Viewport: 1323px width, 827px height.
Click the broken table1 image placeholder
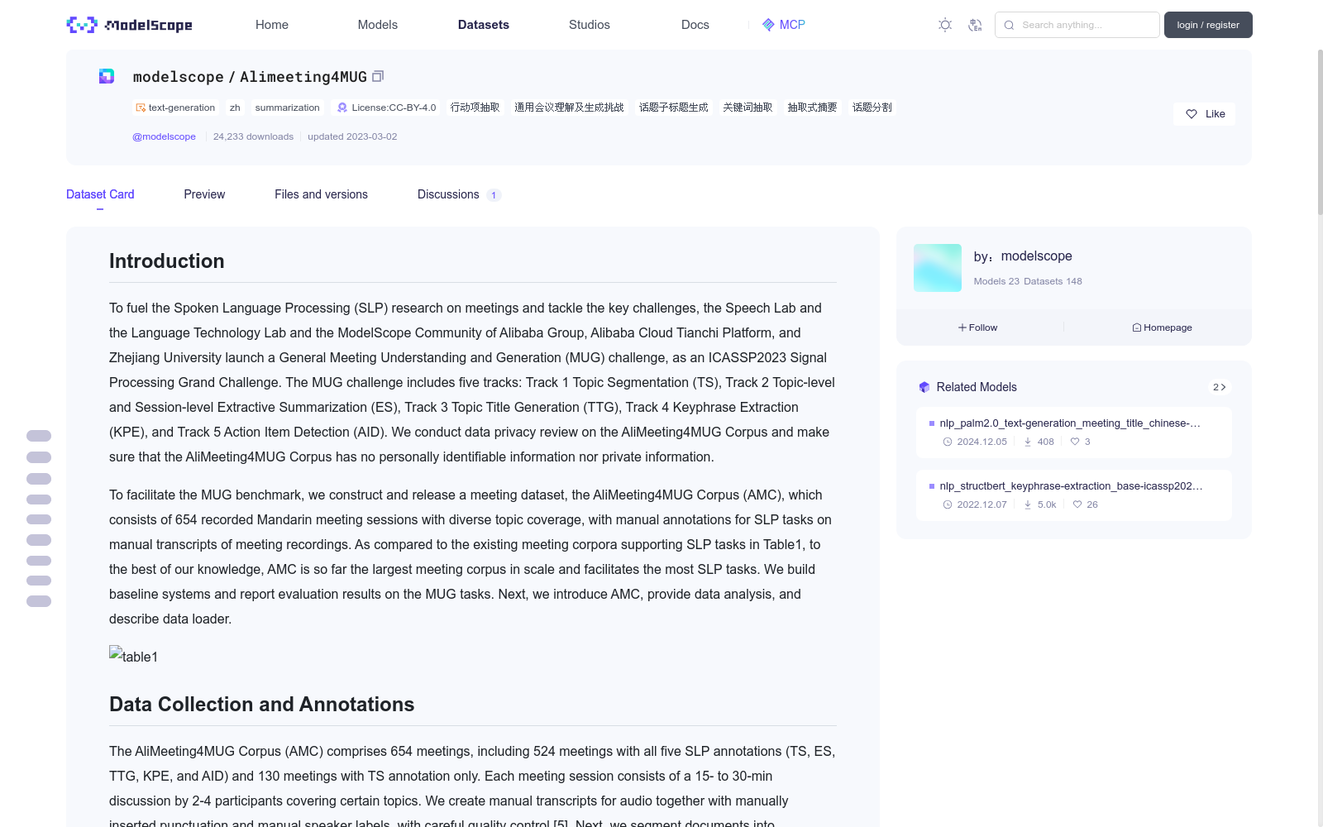pos(133,656)
